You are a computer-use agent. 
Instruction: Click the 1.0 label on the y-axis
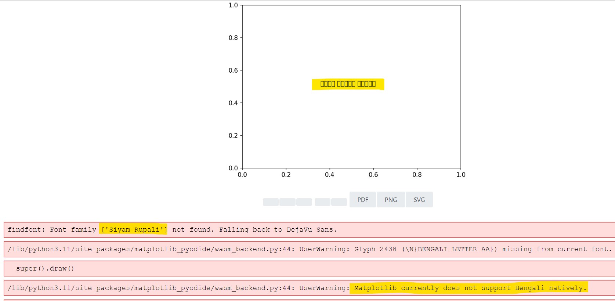[x=233, y=5]
